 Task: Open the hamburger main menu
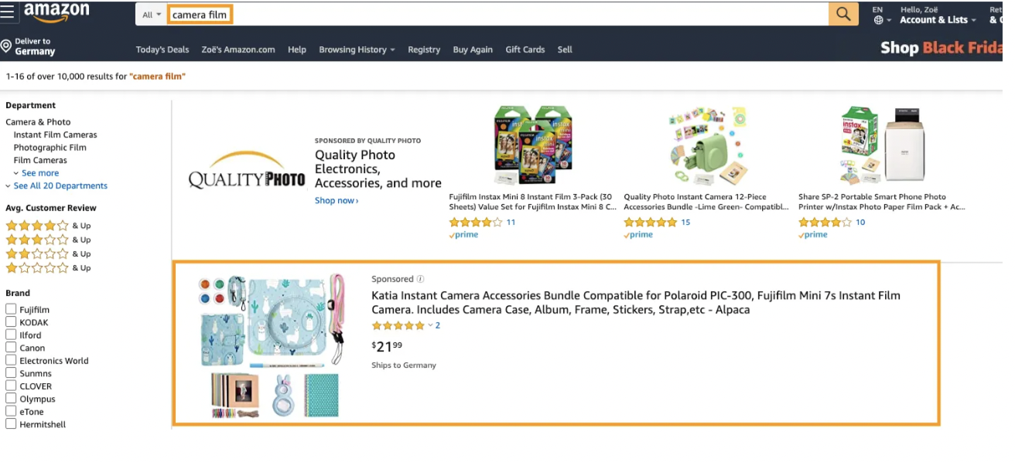[x=8, y=13]
